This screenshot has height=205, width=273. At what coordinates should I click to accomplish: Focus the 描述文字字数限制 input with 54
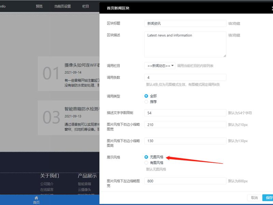(x=185, y=113)
